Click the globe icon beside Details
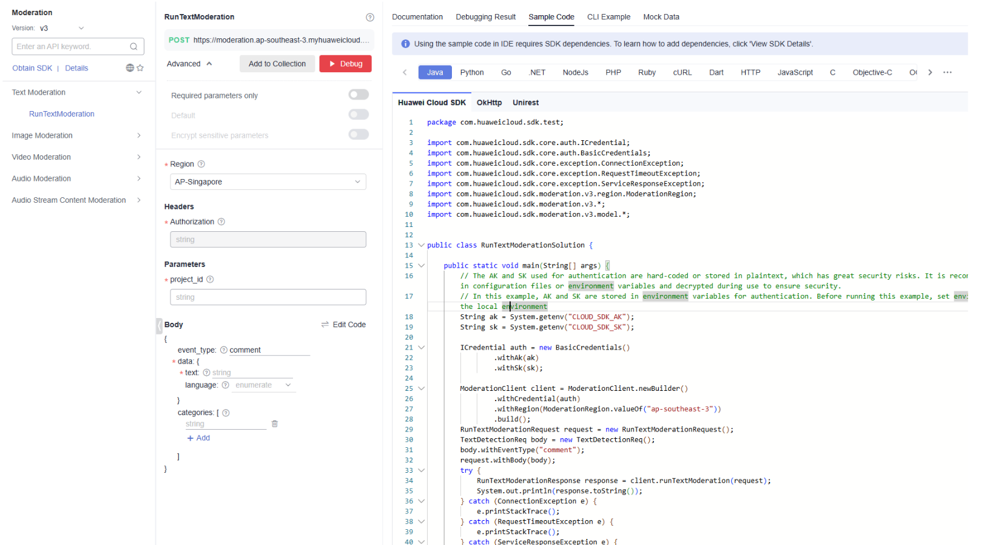1007x545 pixels. click(130, 68)
